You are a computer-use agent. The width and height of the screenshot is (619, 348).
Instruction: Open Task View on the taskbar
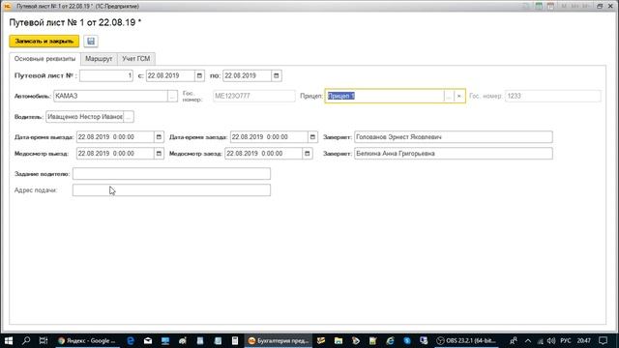[44, 340]
